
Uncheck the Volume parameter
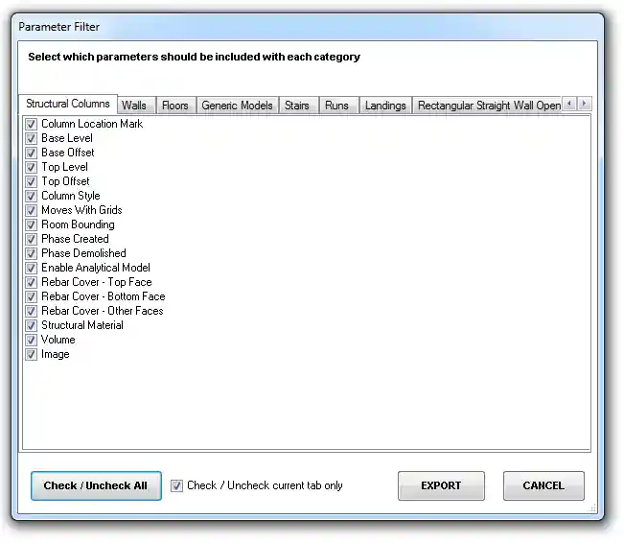point(32,340)
